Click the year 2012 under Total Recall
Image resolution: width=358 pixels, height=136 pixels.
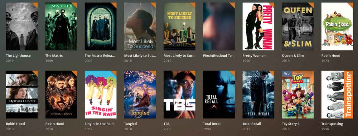tap(246, 129)
